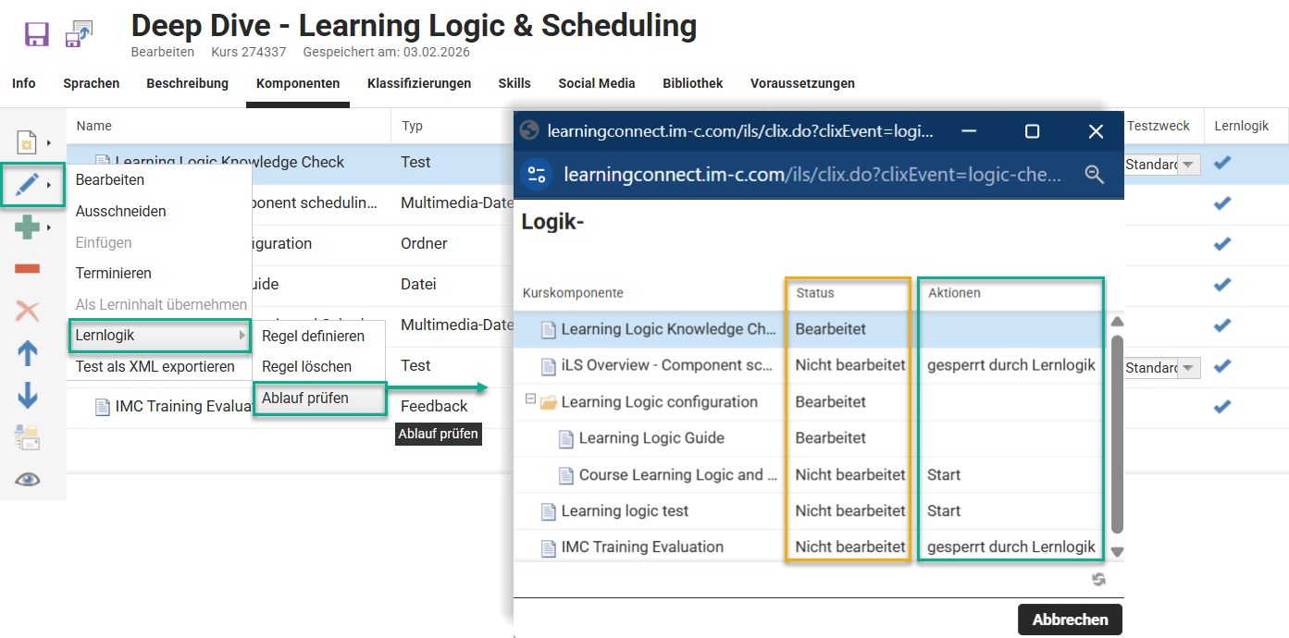Image resolution: width=1289 pixels, height=638 pixels.
Task: Click the red minus remove icon
Action: click(x=28, y=269)
